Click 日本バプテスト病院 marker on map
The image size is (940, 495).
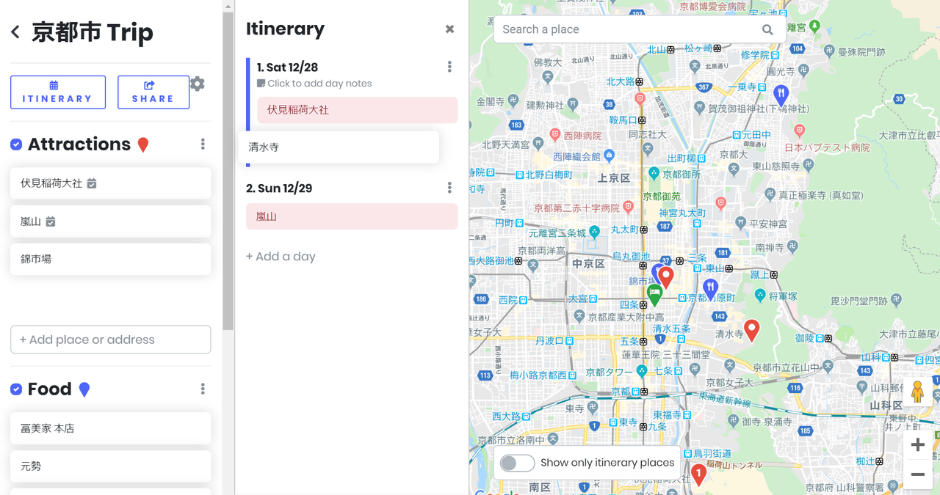pyautogui.click(x=799, y=131)
